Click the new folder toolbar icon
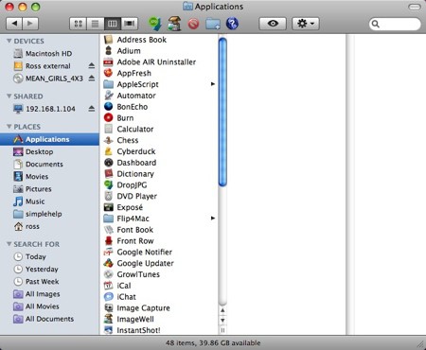Viewport: 426px width, 350px height. pyautogui.click(x=213, y=24)
